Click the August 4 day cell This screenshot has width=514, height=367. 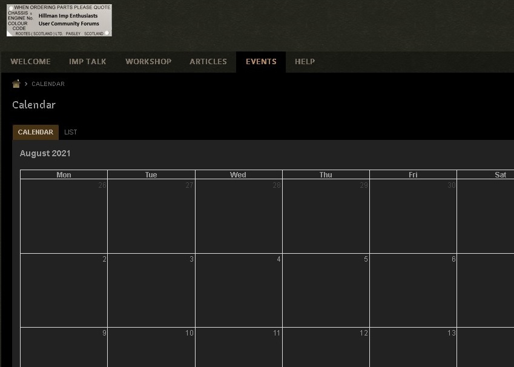click(x=239, y=290)
